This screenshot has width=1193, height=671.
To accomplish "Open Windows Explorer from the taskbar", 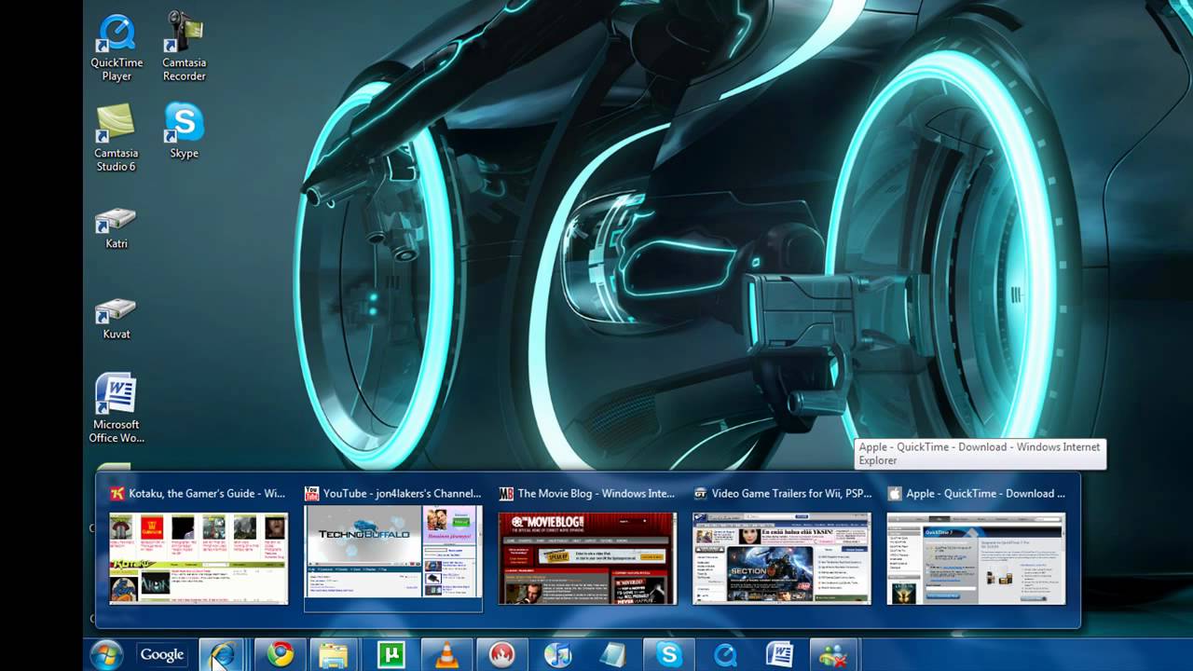I will [x=335, y=654].
